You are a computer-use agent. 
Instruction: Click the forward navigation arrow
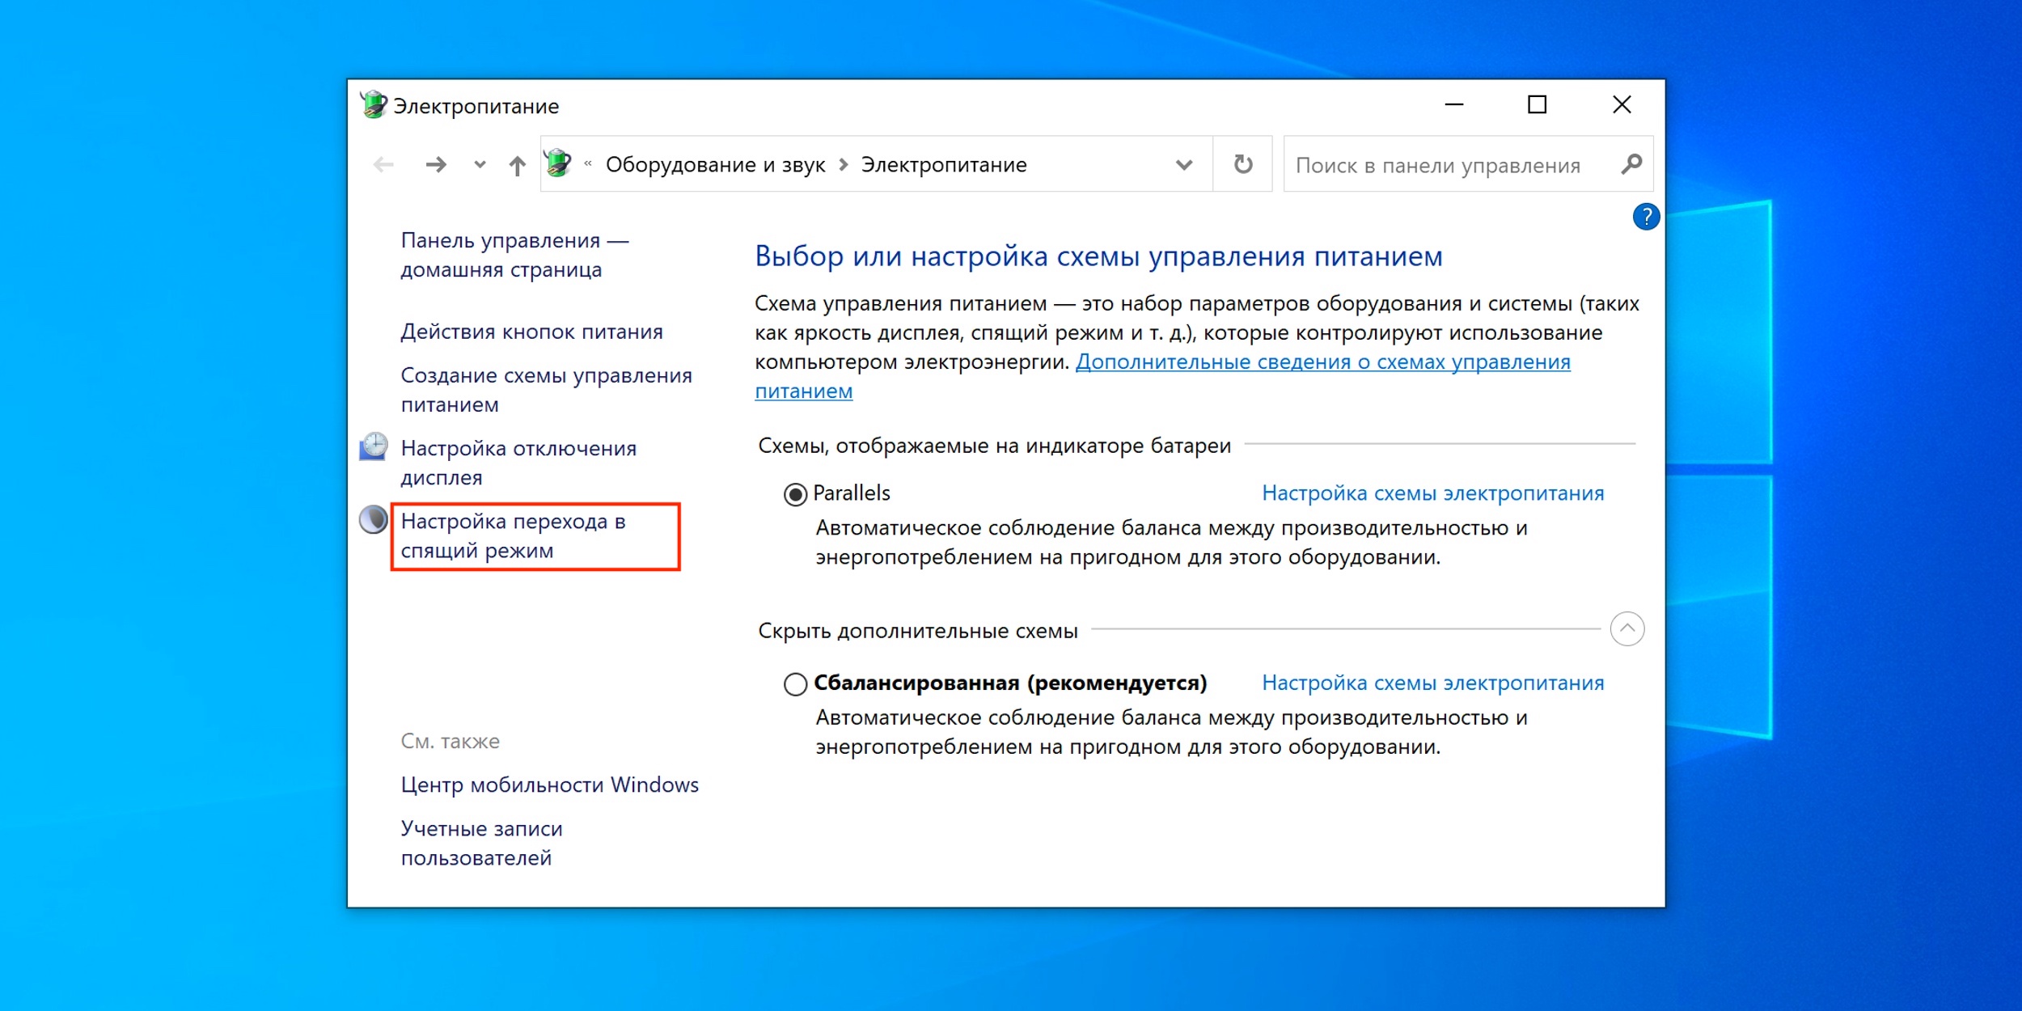point(436,165)
